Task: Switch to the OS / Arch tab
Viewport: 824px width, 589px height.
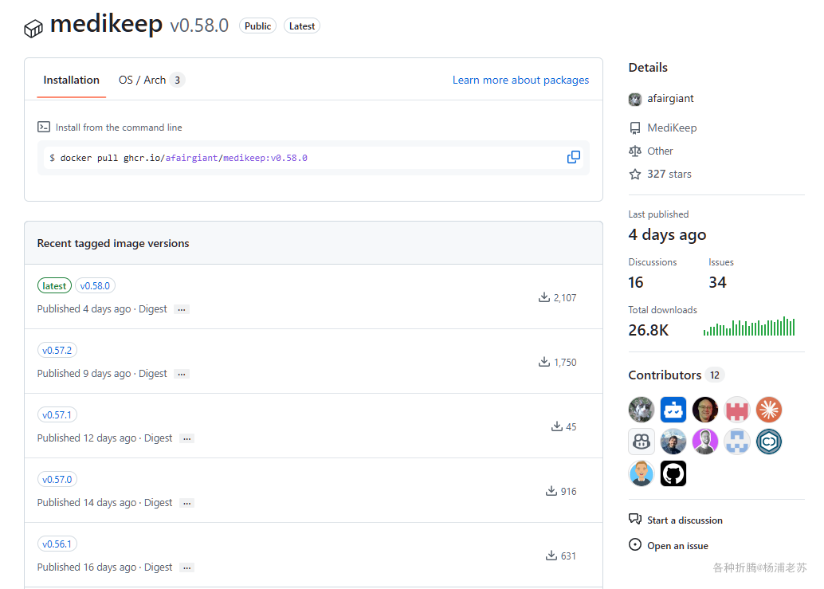Action: pos(151,80)
